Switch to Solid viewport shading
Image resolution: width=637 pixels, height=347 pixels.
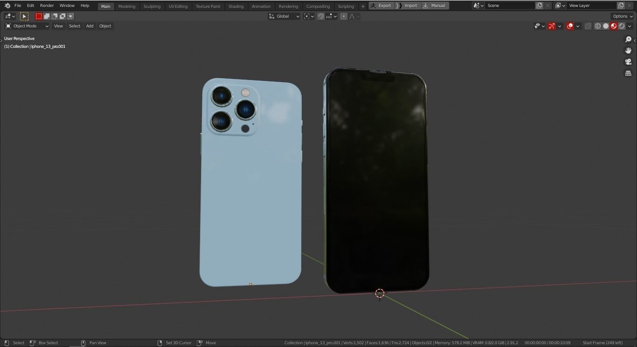click(606, 26)
